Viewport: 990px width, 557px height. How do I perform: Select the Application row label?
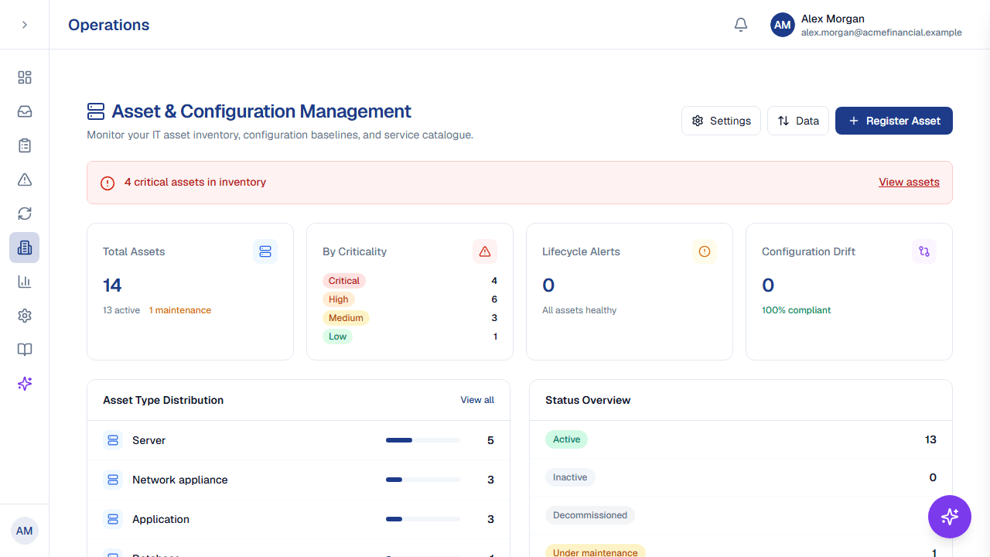pos(161,519)
